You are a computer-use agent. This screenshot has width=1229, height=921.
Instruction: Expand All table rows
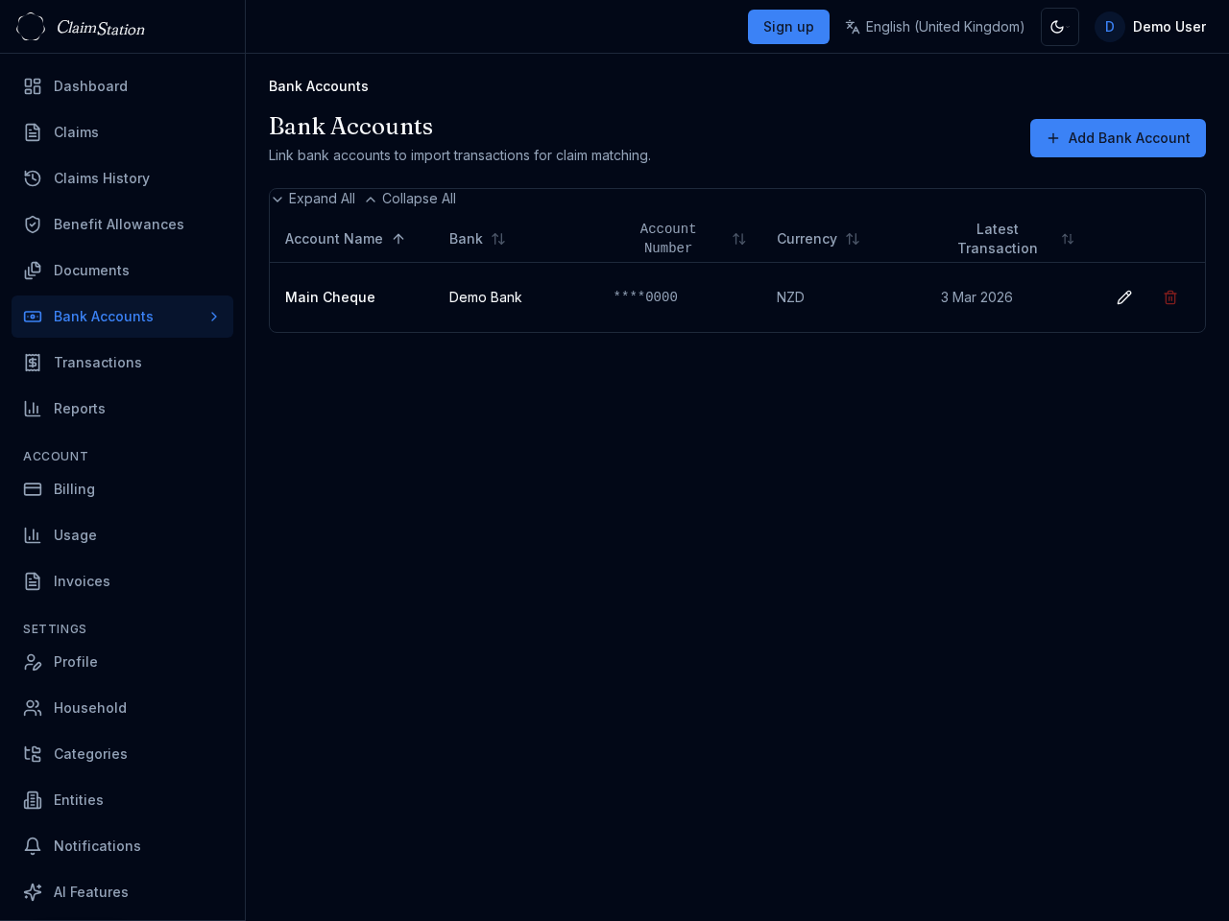point(313,199)
